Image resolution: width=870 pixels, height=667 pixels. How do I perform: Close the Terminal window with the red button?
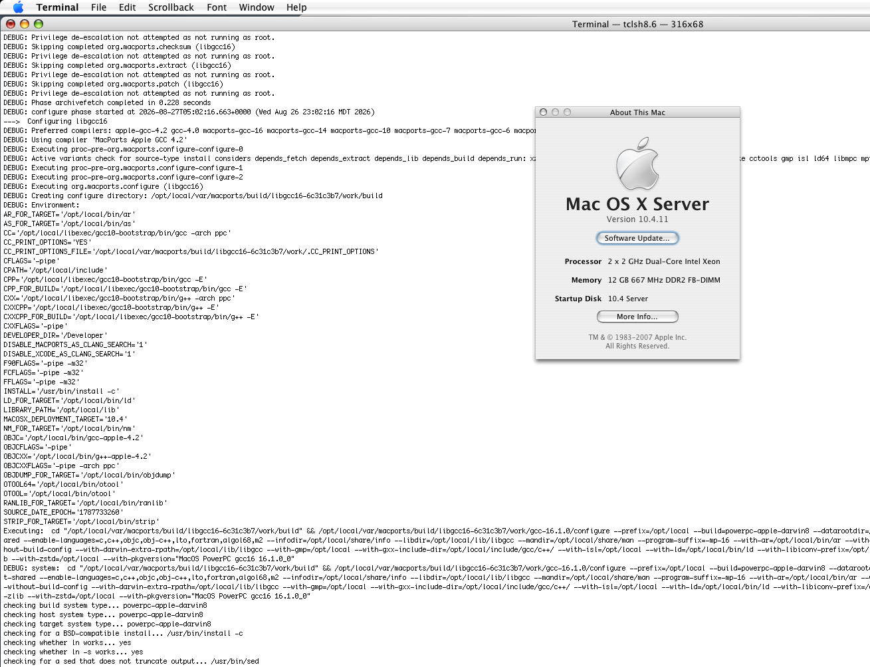coord(11,24)
